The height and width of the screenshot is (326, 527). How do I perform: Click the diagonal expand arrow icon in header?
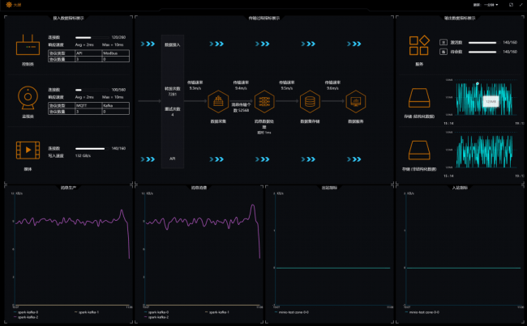[x=521, y=5]
